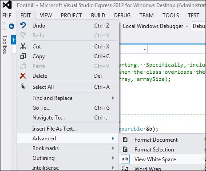Click the Navigate Backward arrow icon
Image resolution: width=206 pixels, height=171 pixels.
tap(12, 26)
